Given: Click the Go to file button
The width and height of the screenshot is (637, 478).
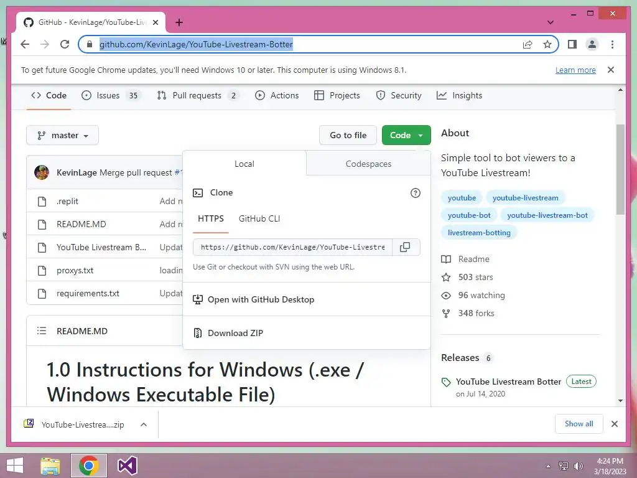Looking at the screenshot, I should (348, 135).
